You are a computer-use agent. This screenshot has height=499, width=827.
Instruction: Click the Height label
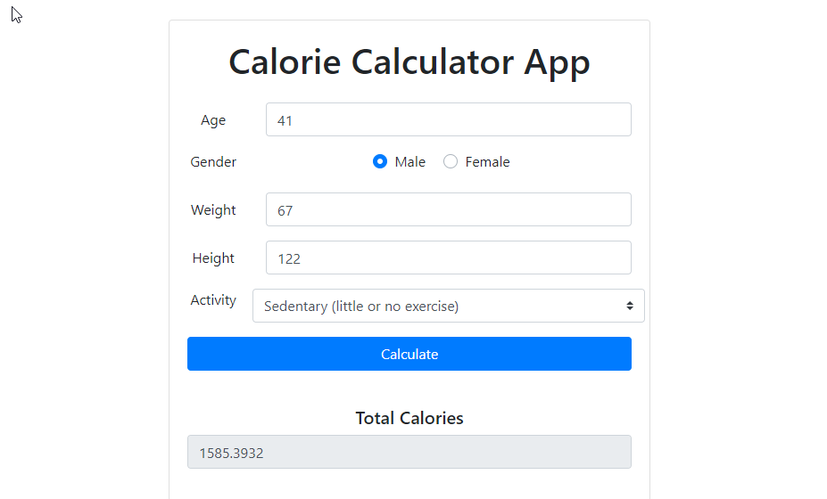(x=213, y=258)
